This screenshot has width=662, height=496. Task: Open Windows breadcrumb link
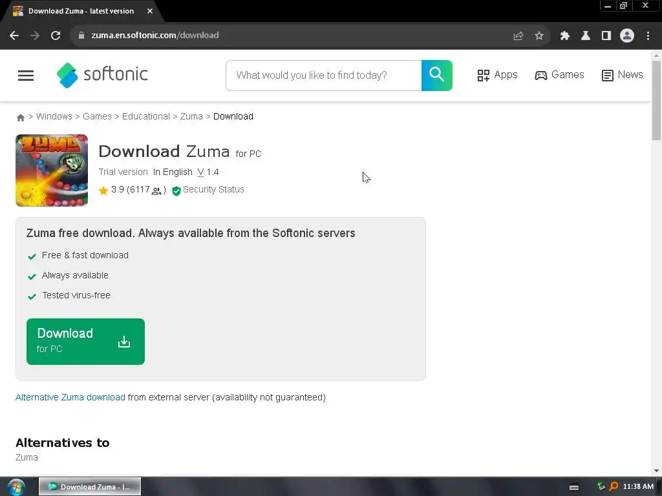point(54,116)
